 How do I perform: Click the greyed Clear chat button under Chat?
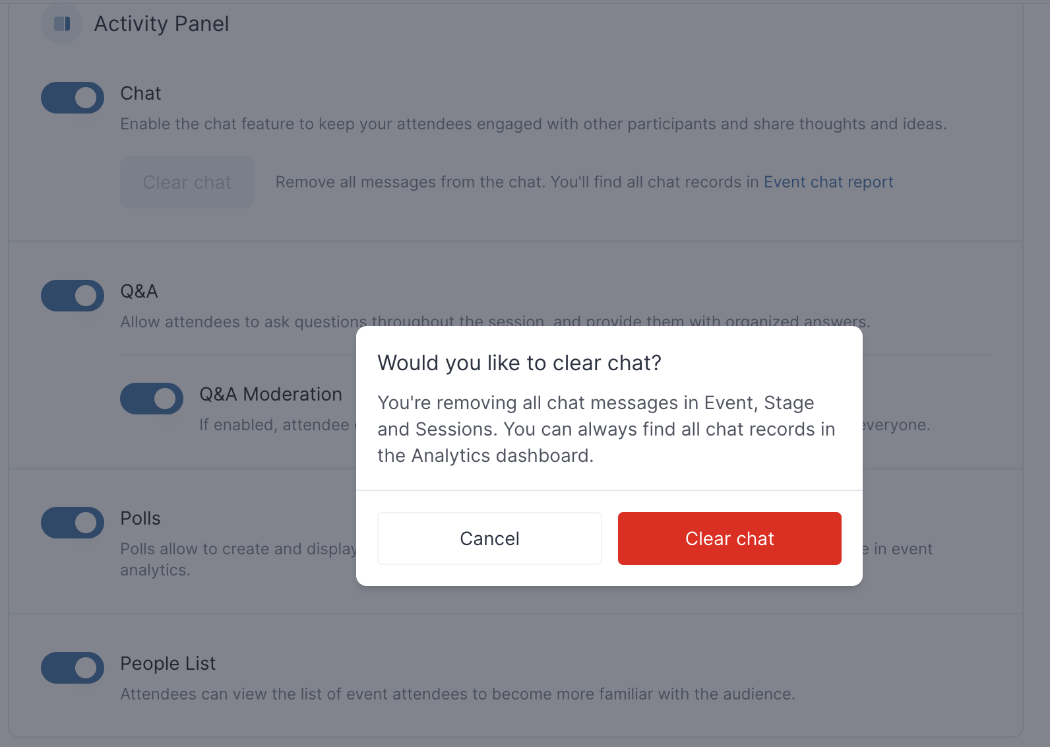coord(187,182)
